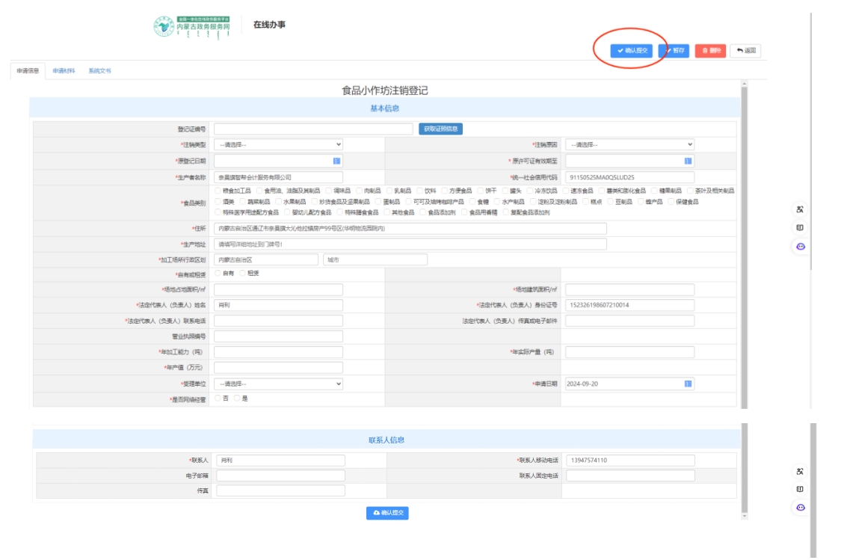The width and height of the screenshot is (847, 560).
Task: Select the 自有 radio option
Action: (218, 273)
